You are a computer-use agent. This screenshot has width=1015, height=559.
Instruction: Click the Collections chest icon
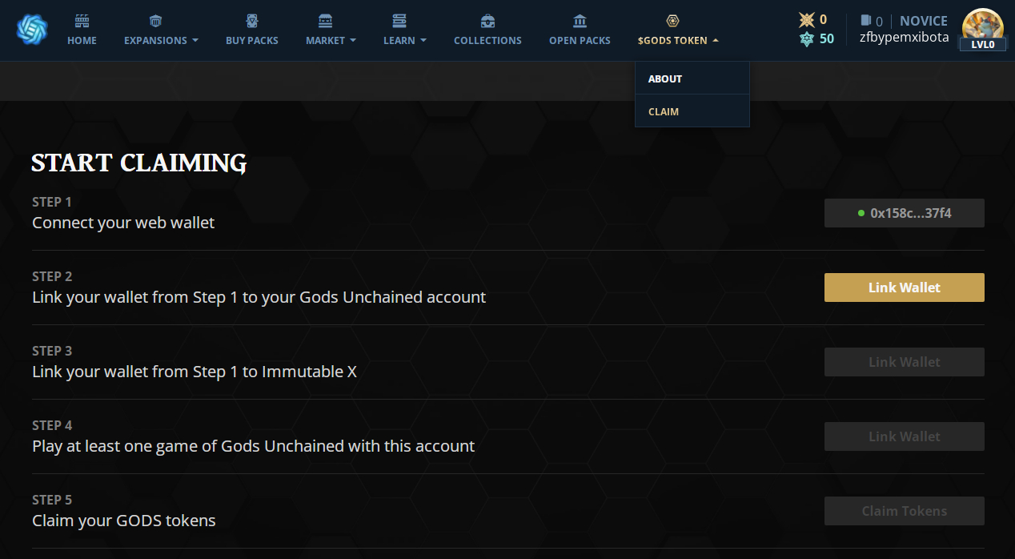point(487,20)
